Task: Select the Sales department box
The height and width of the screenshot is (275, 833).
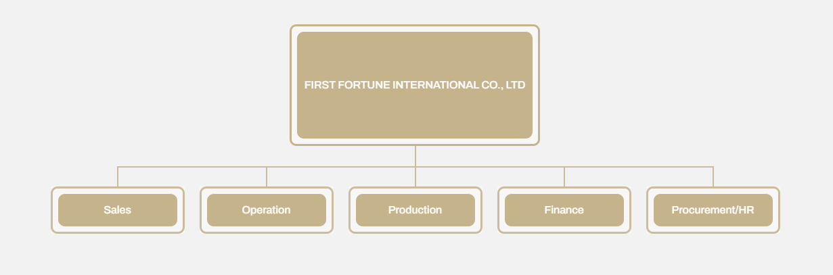Action: coord(118,210)
